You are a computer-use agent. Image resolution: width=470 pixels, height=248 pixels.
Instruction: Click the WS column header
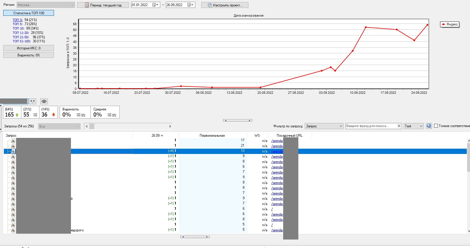(257, 136)
